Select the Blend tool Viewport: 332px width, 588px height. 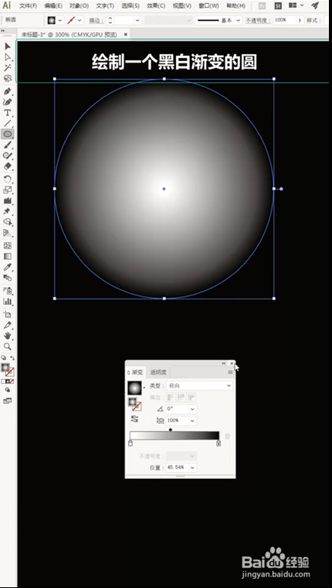(8, 278)
